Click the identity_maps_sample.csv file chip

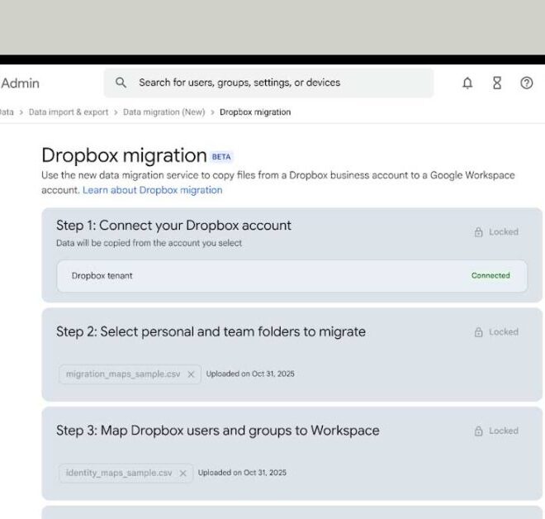click(x=126, y=473)
